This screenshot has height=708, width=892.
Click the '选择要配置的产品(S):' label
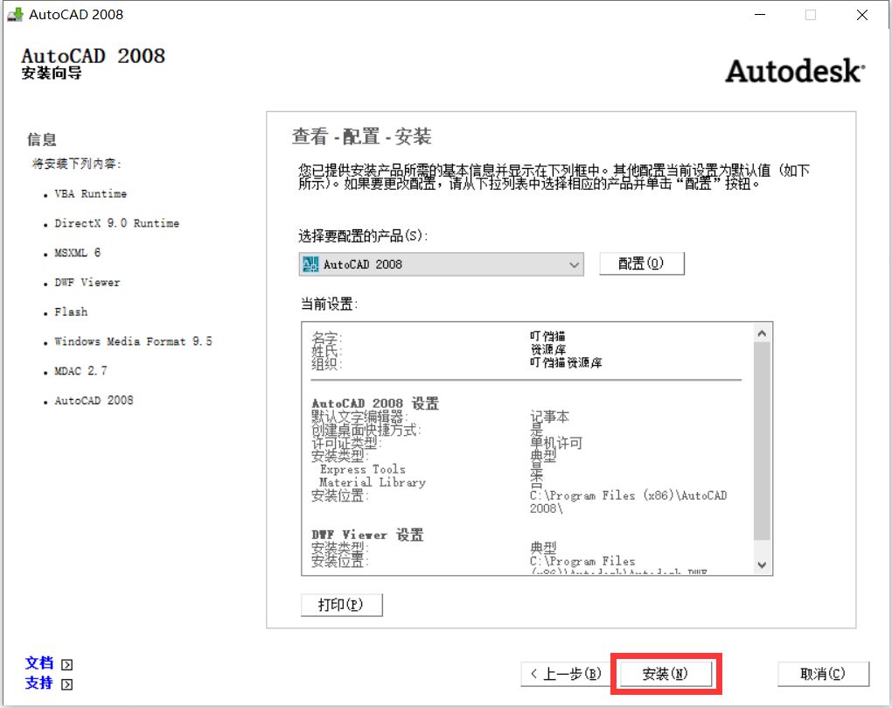363,235
